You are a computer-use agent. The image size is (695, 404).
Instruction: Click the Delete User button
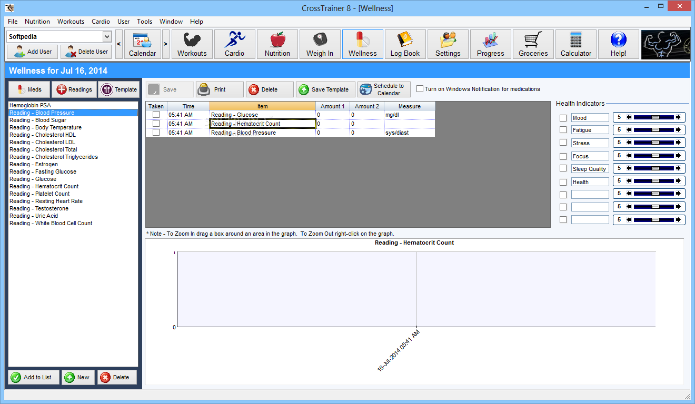[86, 52]
